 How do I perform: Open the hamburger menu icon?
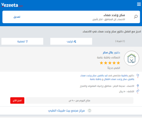coord(139,4)
